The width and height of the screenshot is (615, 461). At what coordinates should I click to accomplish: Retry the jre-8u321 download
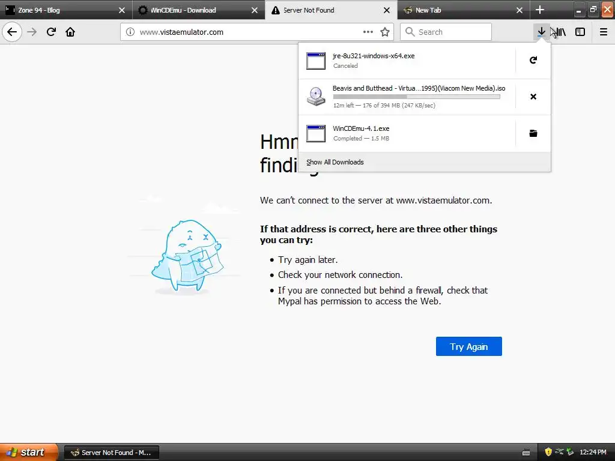533,60
